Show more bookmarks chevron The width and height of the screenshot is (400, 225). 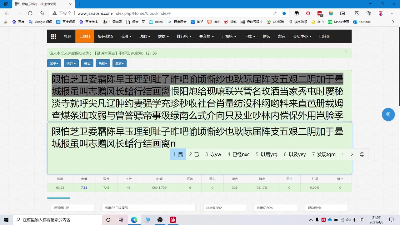point(393,22)
